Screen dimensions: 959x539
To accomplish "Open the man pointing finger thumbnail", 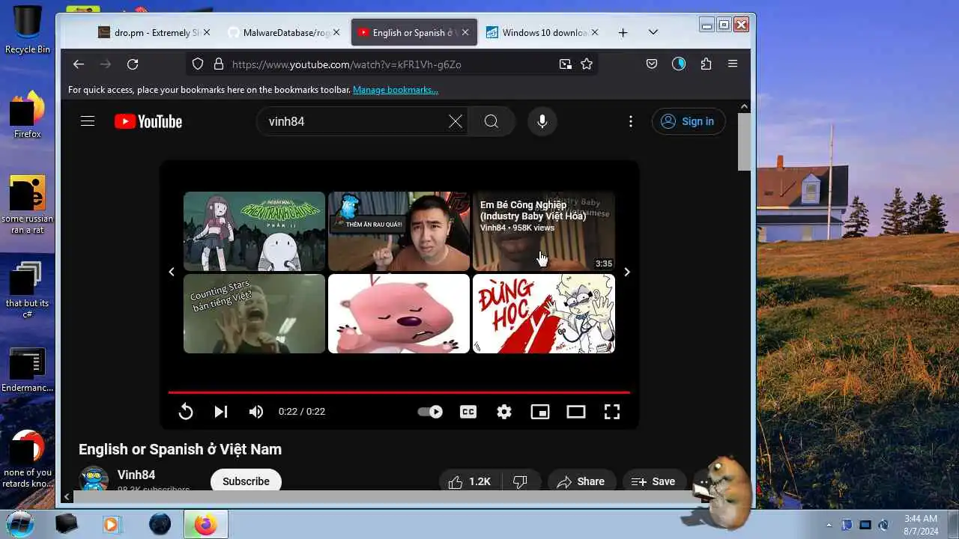I will [x=399, y=231].
